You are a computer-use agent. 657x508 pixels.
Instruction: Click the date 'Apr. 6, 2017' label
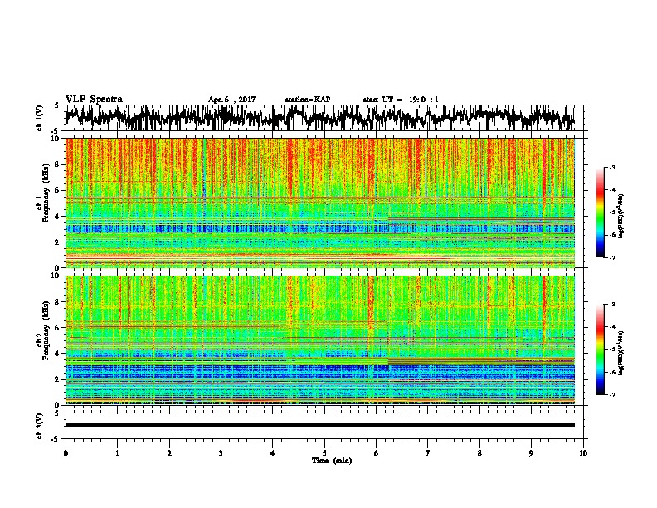[x=231, y=100]
